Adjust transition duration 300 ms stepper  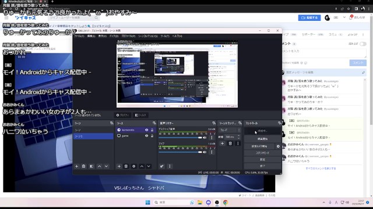pyautogui.click(x=238, y=137)
